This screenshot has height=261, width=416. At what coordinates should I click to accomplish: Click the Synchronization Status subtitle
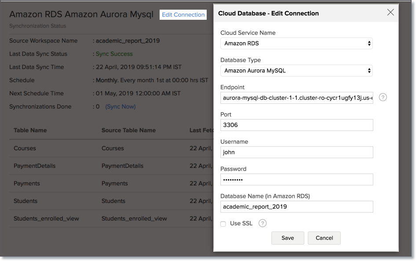(x=38, y=26)
